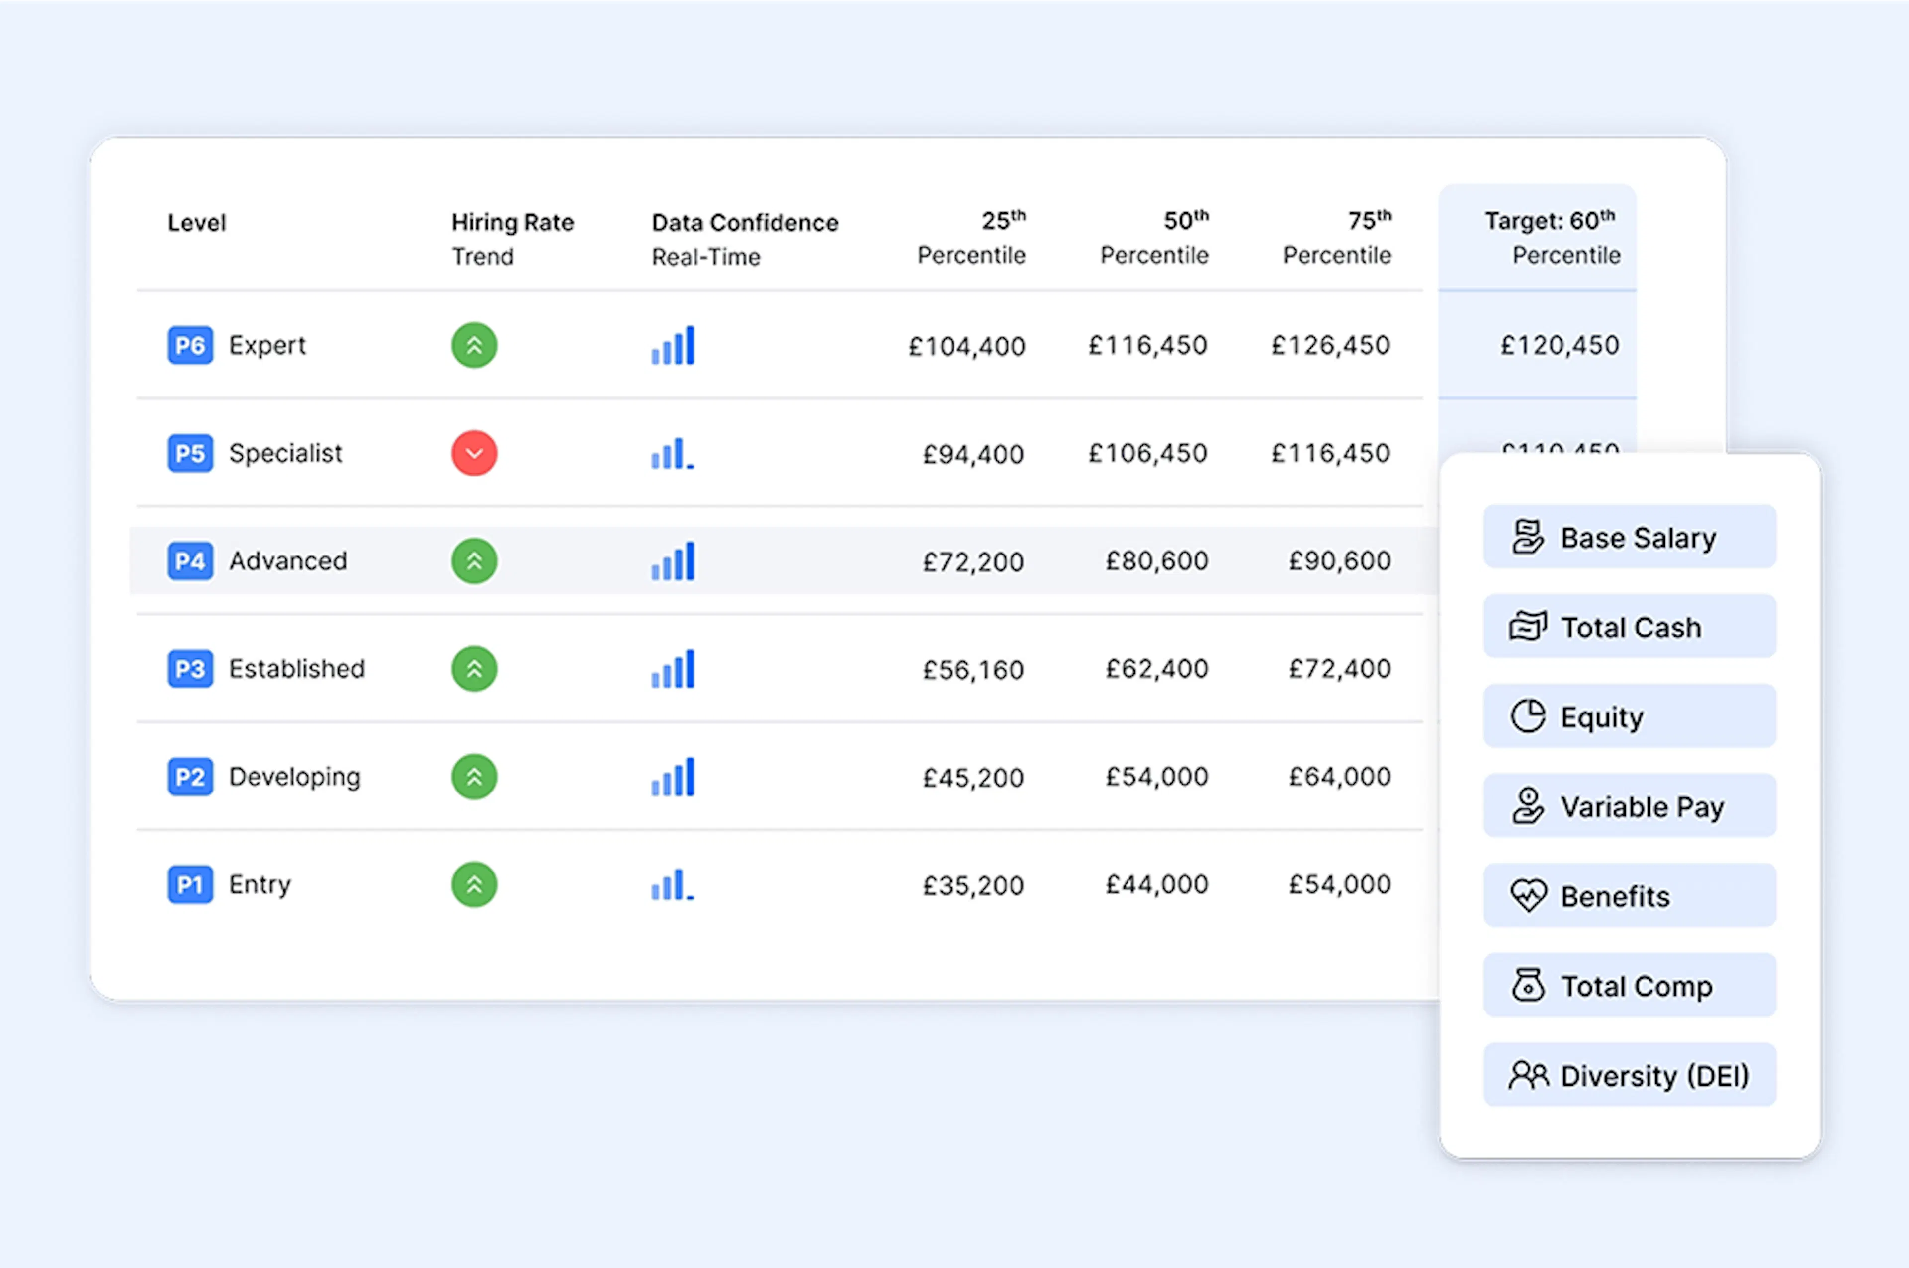Click the 50th Percentile column header

point(1154,238)
